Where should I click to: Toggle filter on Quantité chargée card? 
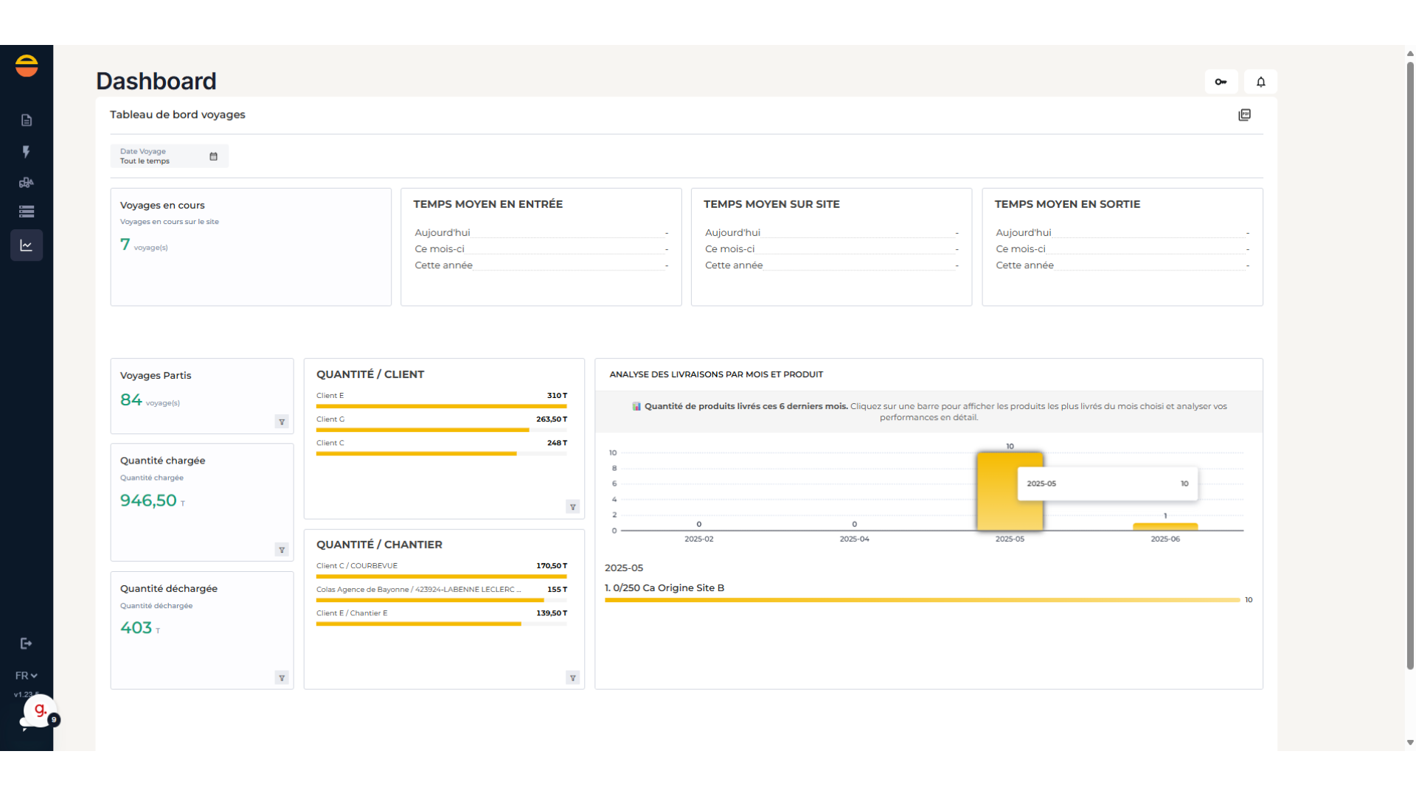(x=282, y=550)
